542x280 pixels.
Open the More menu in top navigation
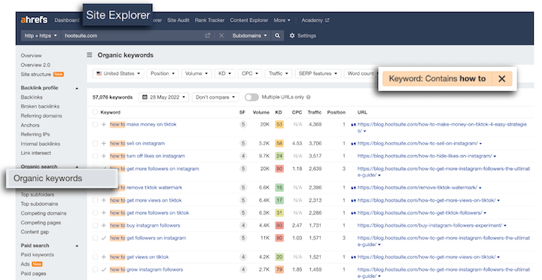[282, 20]
